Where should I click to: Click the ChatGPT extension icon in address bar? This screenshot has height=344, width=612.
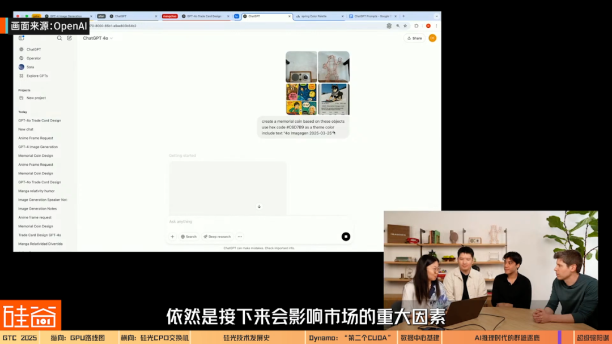[389, 25]
